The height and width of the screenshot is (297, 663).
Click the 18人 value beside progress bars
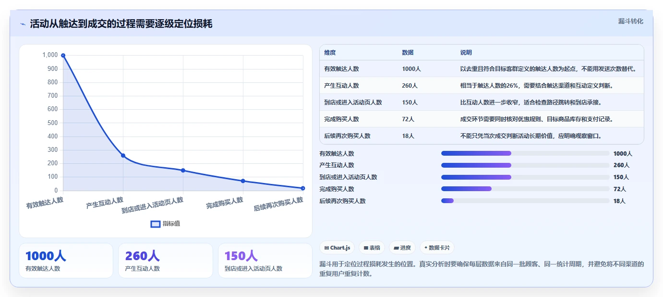(x=619, y=201)
